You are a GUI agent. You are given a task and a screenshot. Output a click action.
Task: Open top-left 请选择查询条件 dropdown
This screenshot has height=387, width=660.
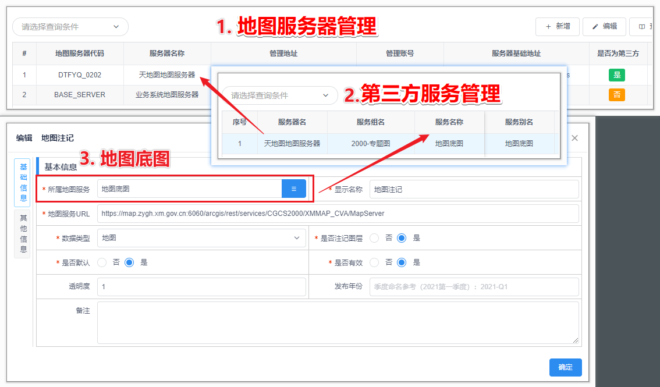click(x=70, y=27)
